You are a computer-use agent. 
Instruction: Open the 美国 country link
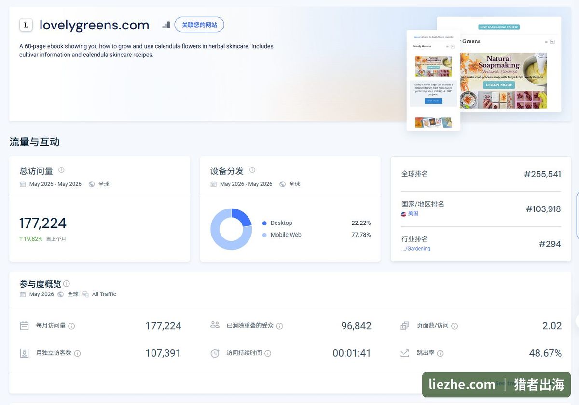pyautogui.click(x=413, y=213)
